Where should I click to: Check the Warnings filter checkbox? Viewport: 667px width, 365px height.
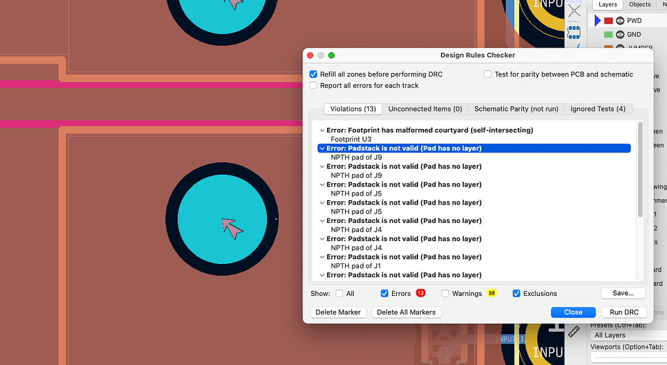pyautogui.click(x=446, y=293)
